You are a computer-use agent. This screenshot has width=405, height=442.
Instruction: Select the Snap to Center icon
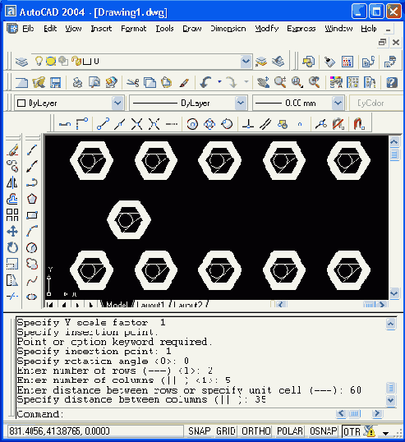[192, 124]
